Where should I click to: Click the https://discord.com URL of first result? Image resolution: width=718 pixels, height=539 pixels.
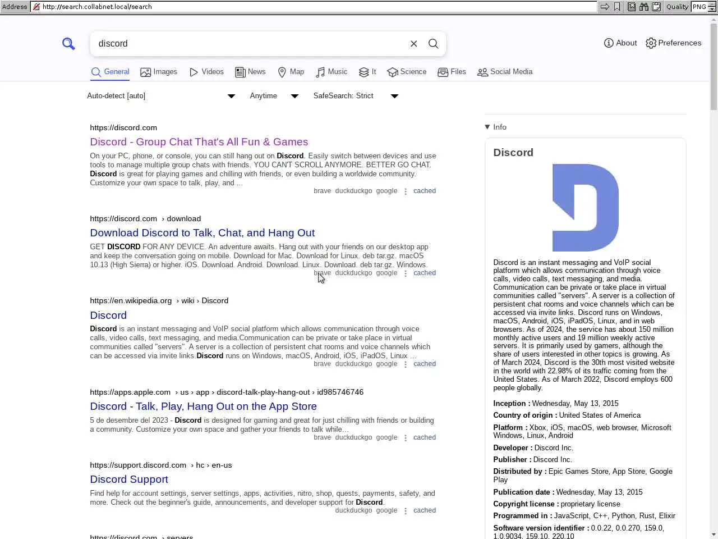tap(123, 128)
